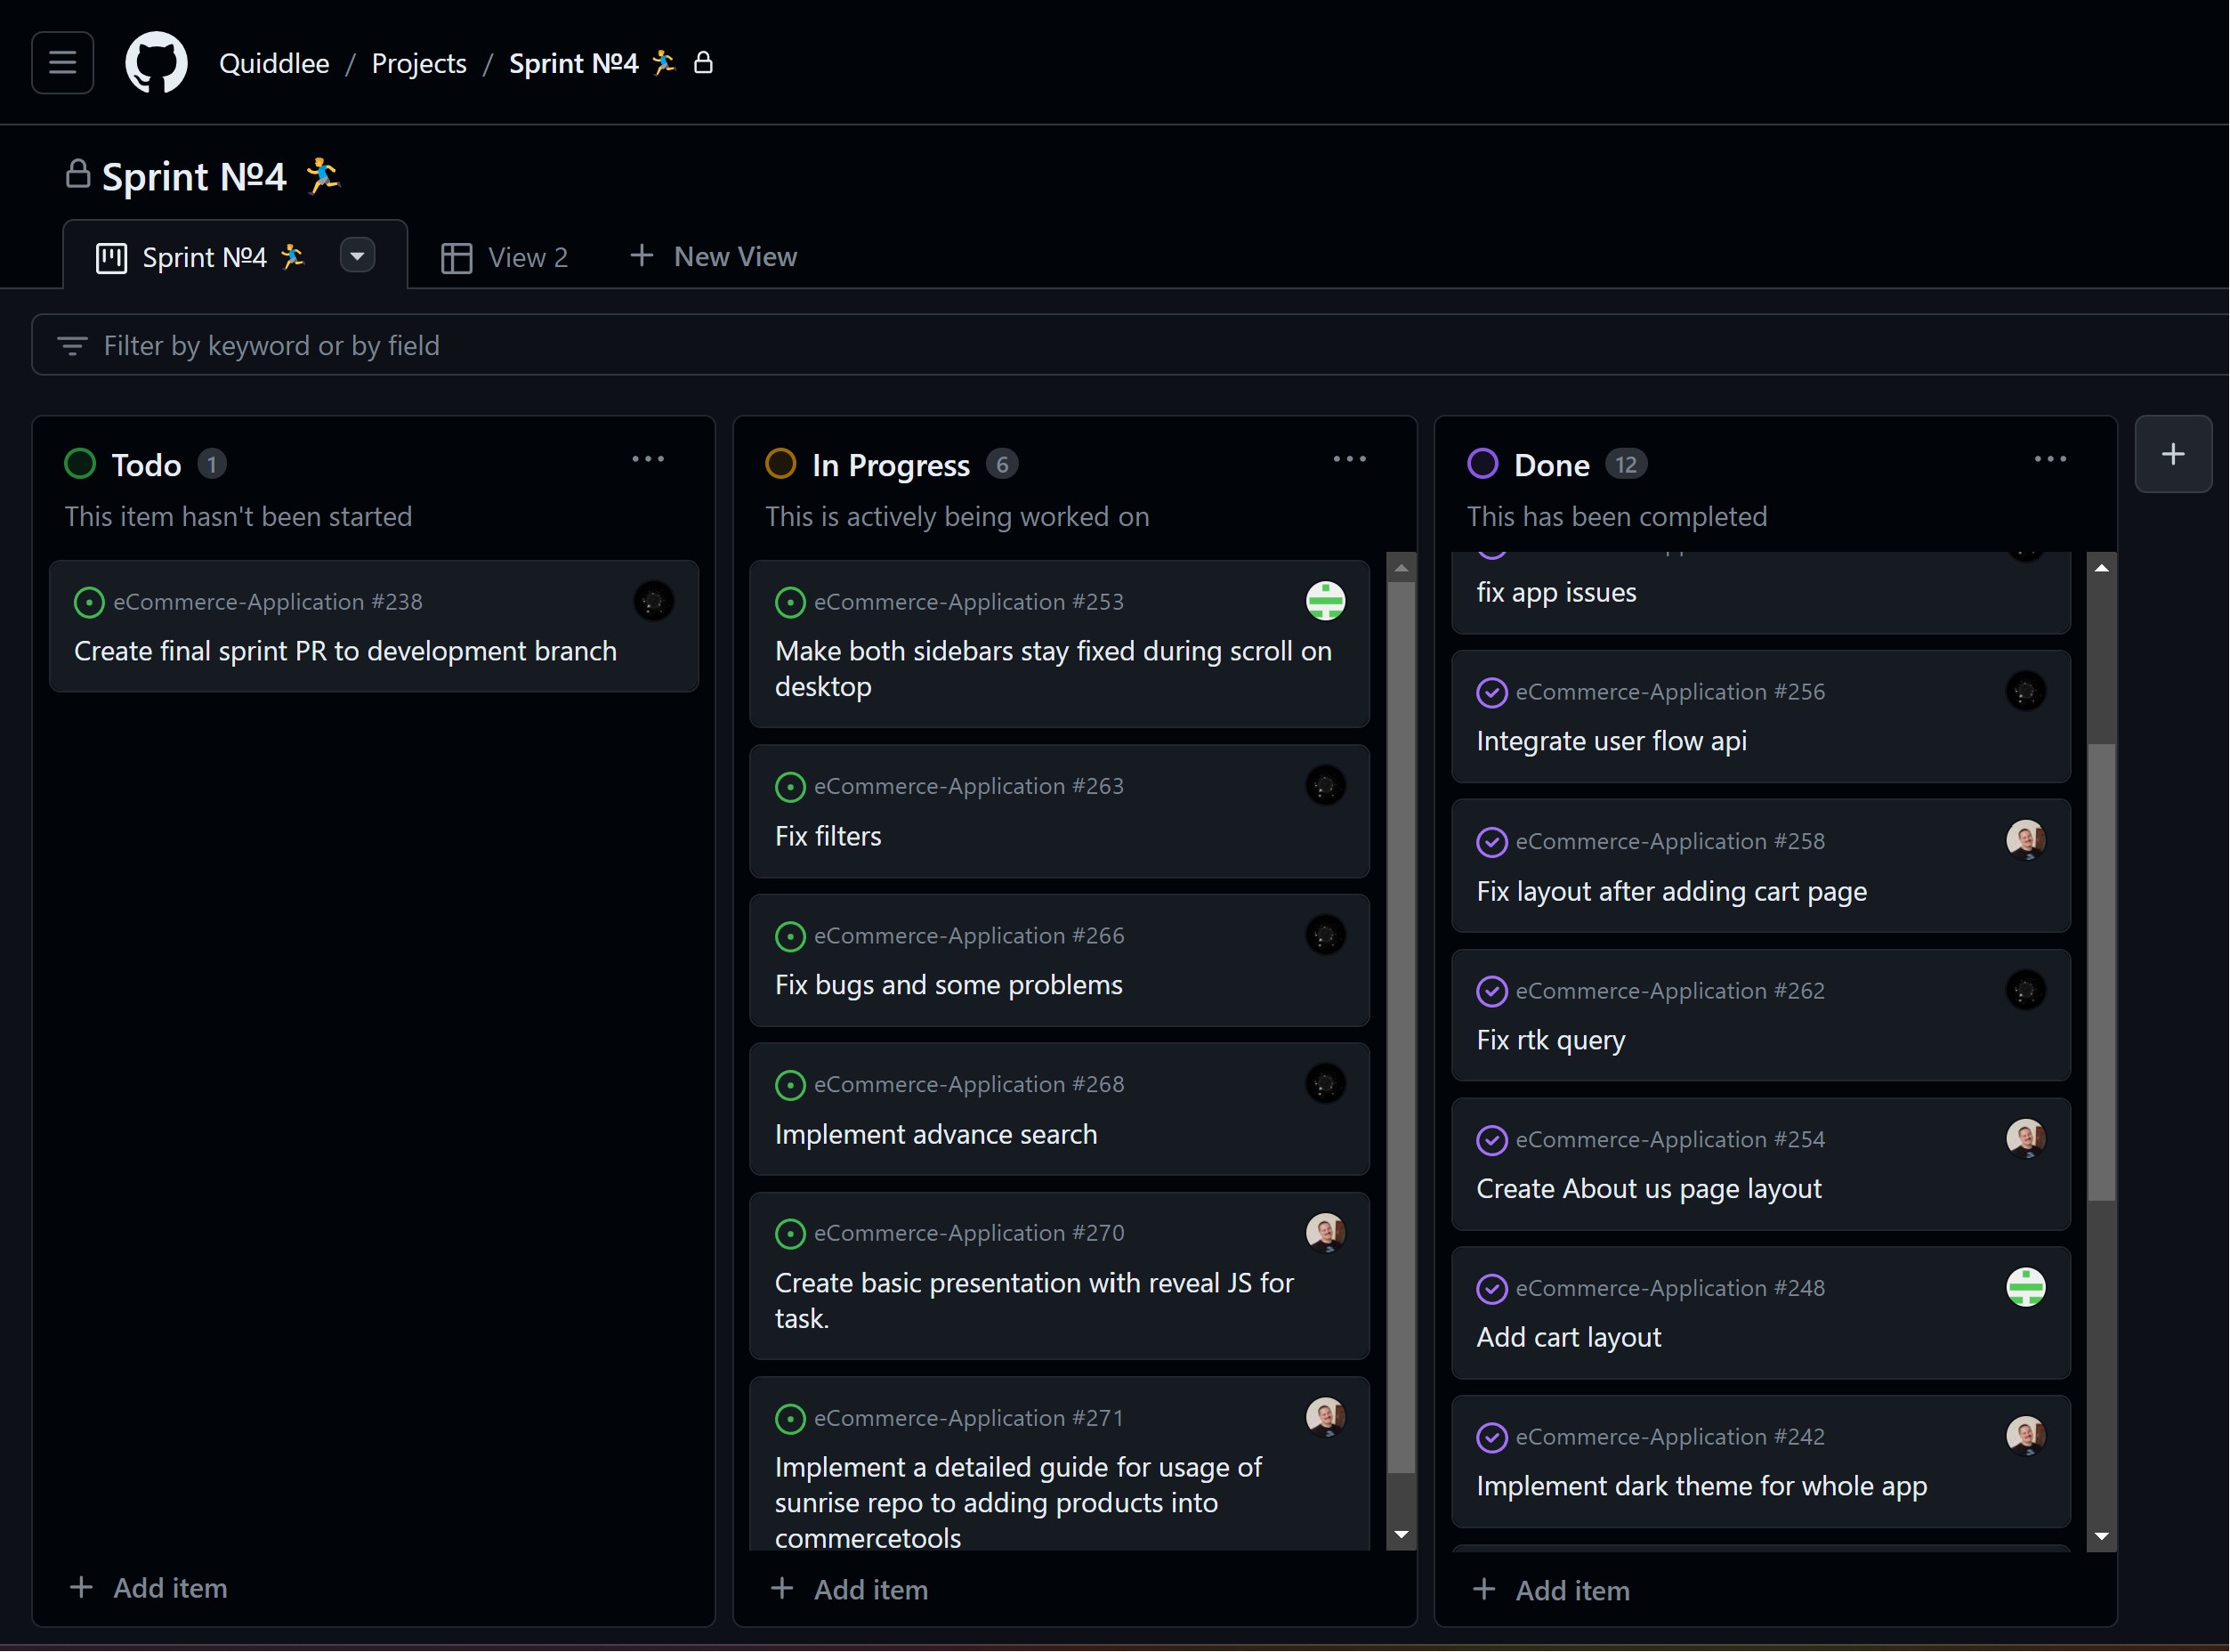Open the Todo column three-dot menu

648,459
